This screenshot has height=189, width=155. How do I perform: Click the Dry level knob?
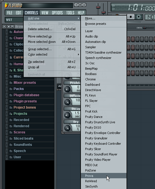click(x=67, y=128)
